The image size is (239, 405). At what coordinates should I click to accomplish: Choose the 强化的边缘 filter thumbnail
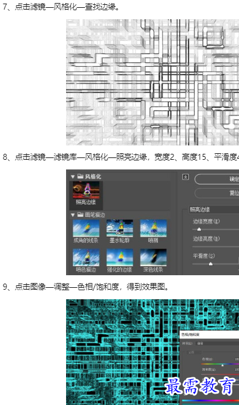click(119, 258)
